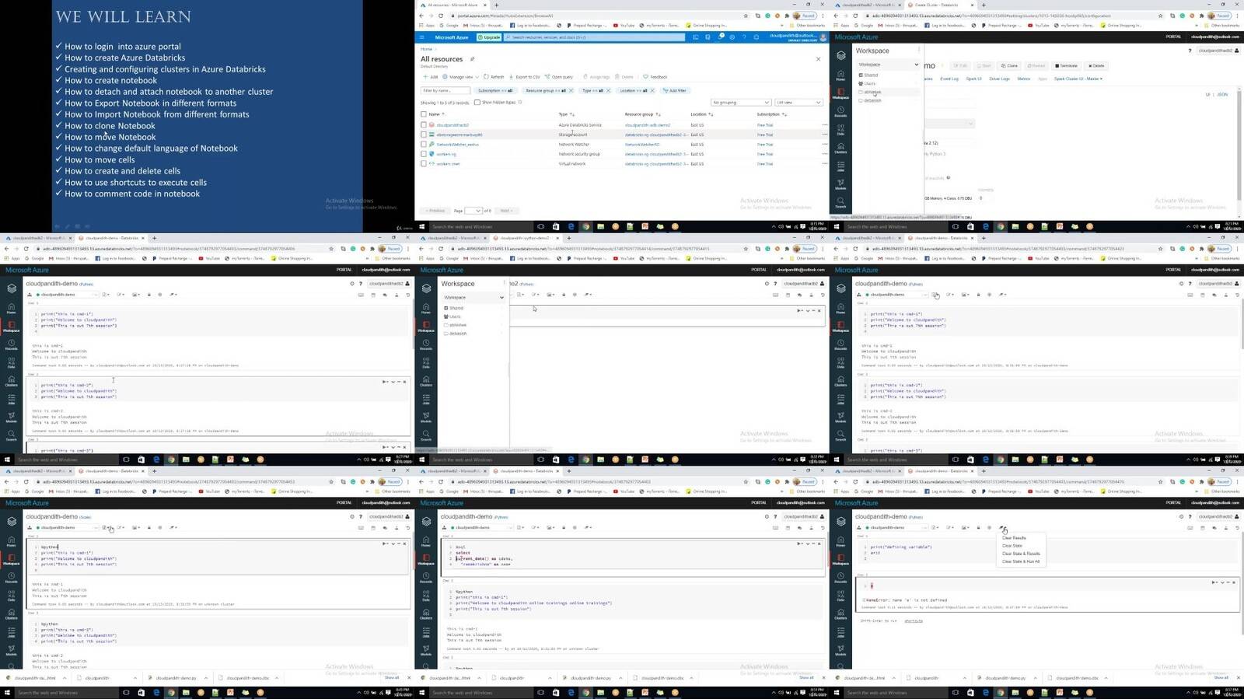The height and width of the screenshot is (699, 1244).
Task: Open Search sidebar icon on cluster page
Action: point(840,203)
